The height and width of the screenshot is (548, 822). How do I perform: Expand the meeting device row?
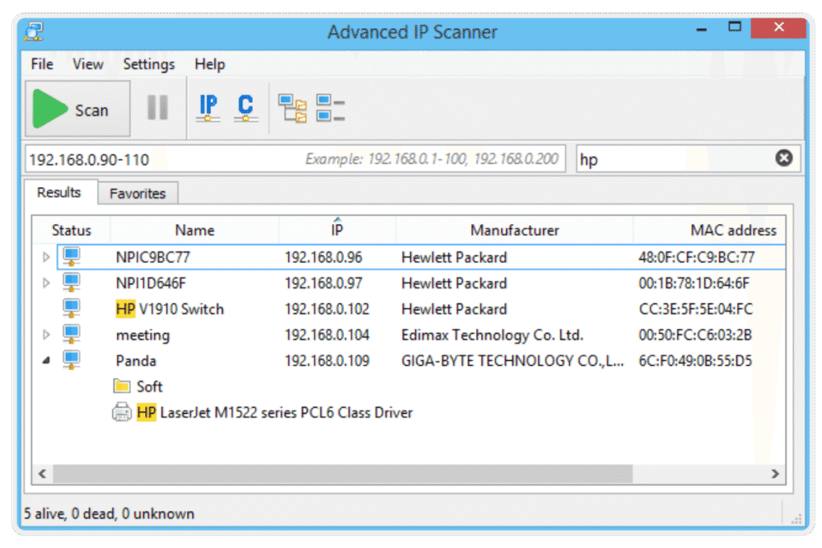[46, 335]
